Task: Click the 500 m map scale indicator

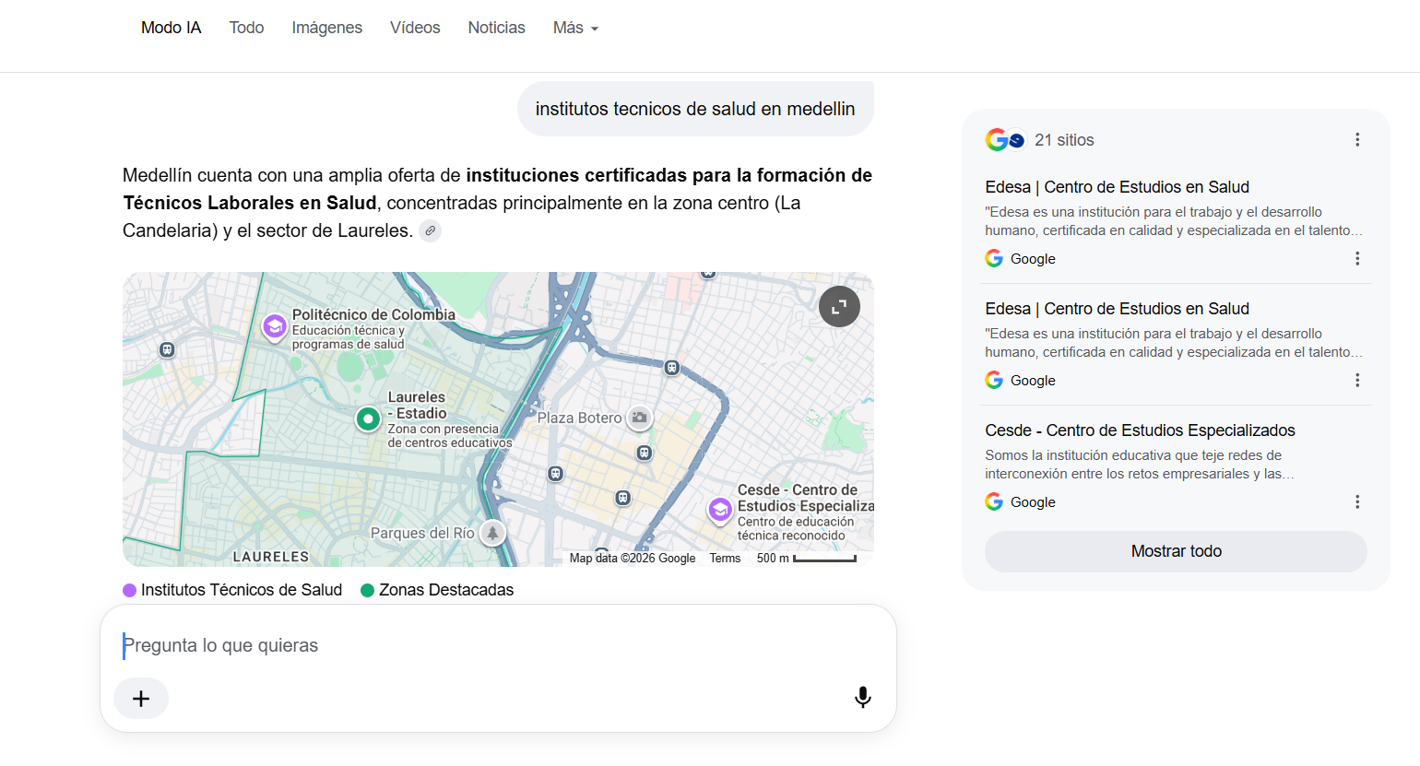Action: pyautogui.click(x=807, y=558)
